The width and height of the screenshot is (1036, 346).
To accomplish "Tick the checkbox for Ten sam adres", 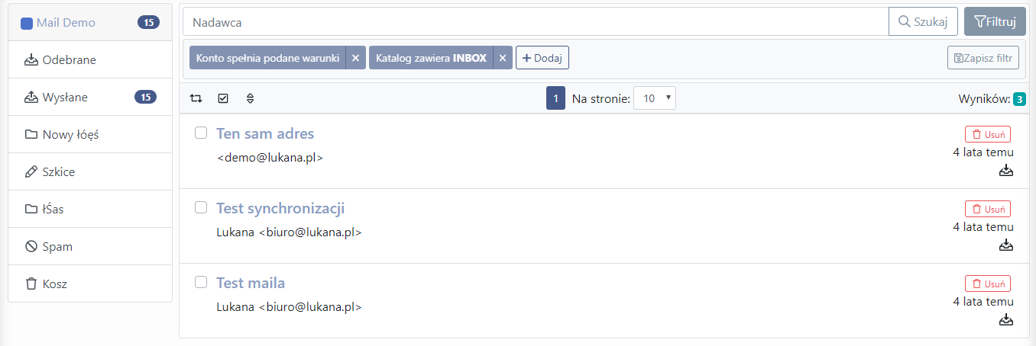I will (201, 133).
